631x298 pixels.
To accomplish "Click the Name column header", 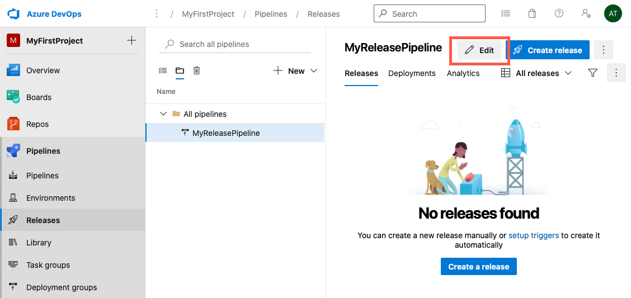I will click(x=166, y=92).
